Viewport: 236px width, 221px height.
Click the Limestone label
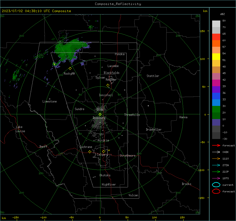click(50, 101)
